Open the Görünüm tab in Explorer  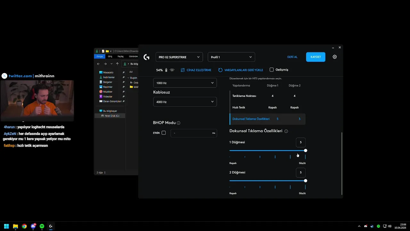133,56
